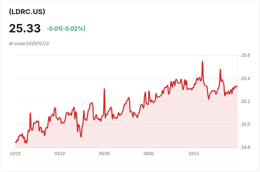Click the LDRC.US ticker title
The image size is (260, 172).
coord(27,12)
